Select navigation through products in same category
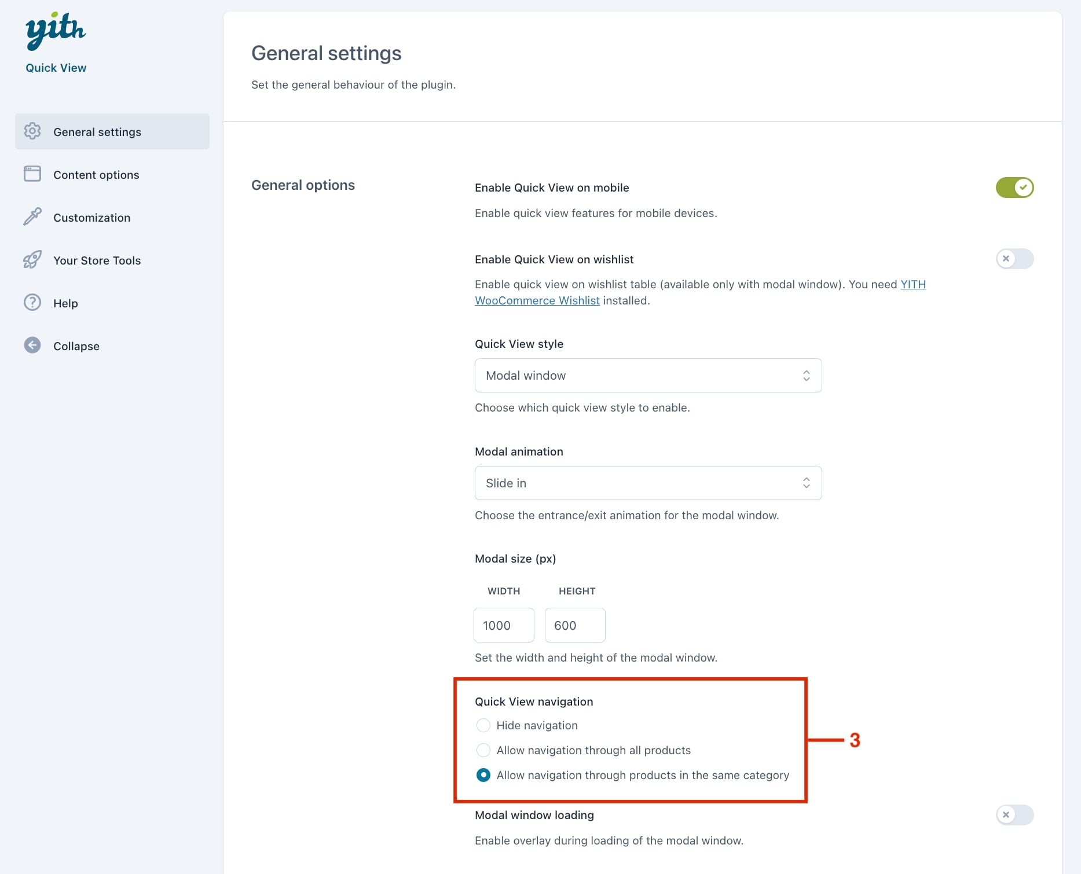Screen dimensions: 1081x874 483,775
